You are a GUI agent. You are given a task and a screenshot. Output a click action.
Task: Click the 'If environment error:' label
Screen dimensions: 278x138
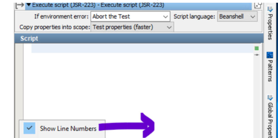[61, 17]
